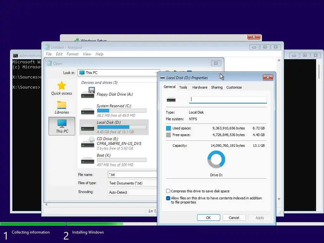The image size is (324, 243).
Task: Click Cancel in the Properties dialog
Action: coord(234,218)
